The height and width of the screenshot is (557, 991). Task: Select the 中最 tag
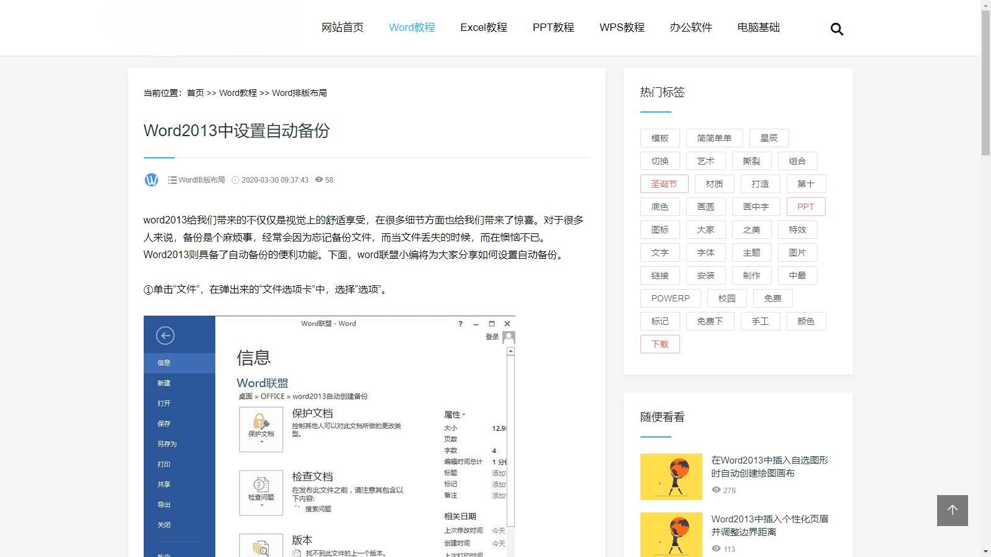pyautogui.click(x=798, y=275)
